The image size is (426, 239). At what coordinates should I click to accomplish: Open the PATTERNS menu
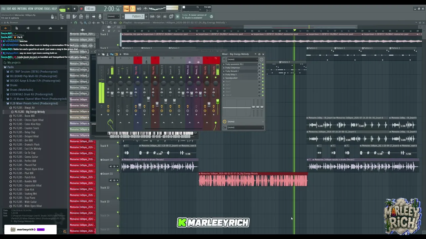click(22, 9)
